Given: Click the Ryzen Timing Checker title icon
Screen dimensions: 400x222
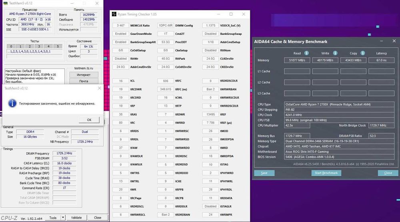Looking at the screenshot, I should (x=114, y=14).
